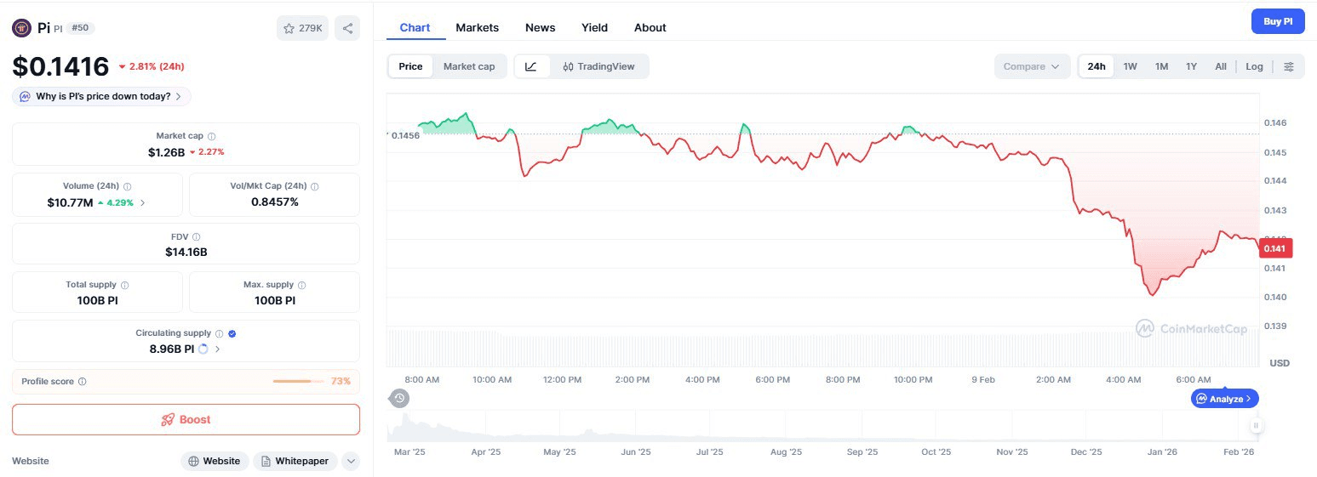Toggle Log scale on chart
Screen dimensions: 1317x477
(x=1254, y=66)
